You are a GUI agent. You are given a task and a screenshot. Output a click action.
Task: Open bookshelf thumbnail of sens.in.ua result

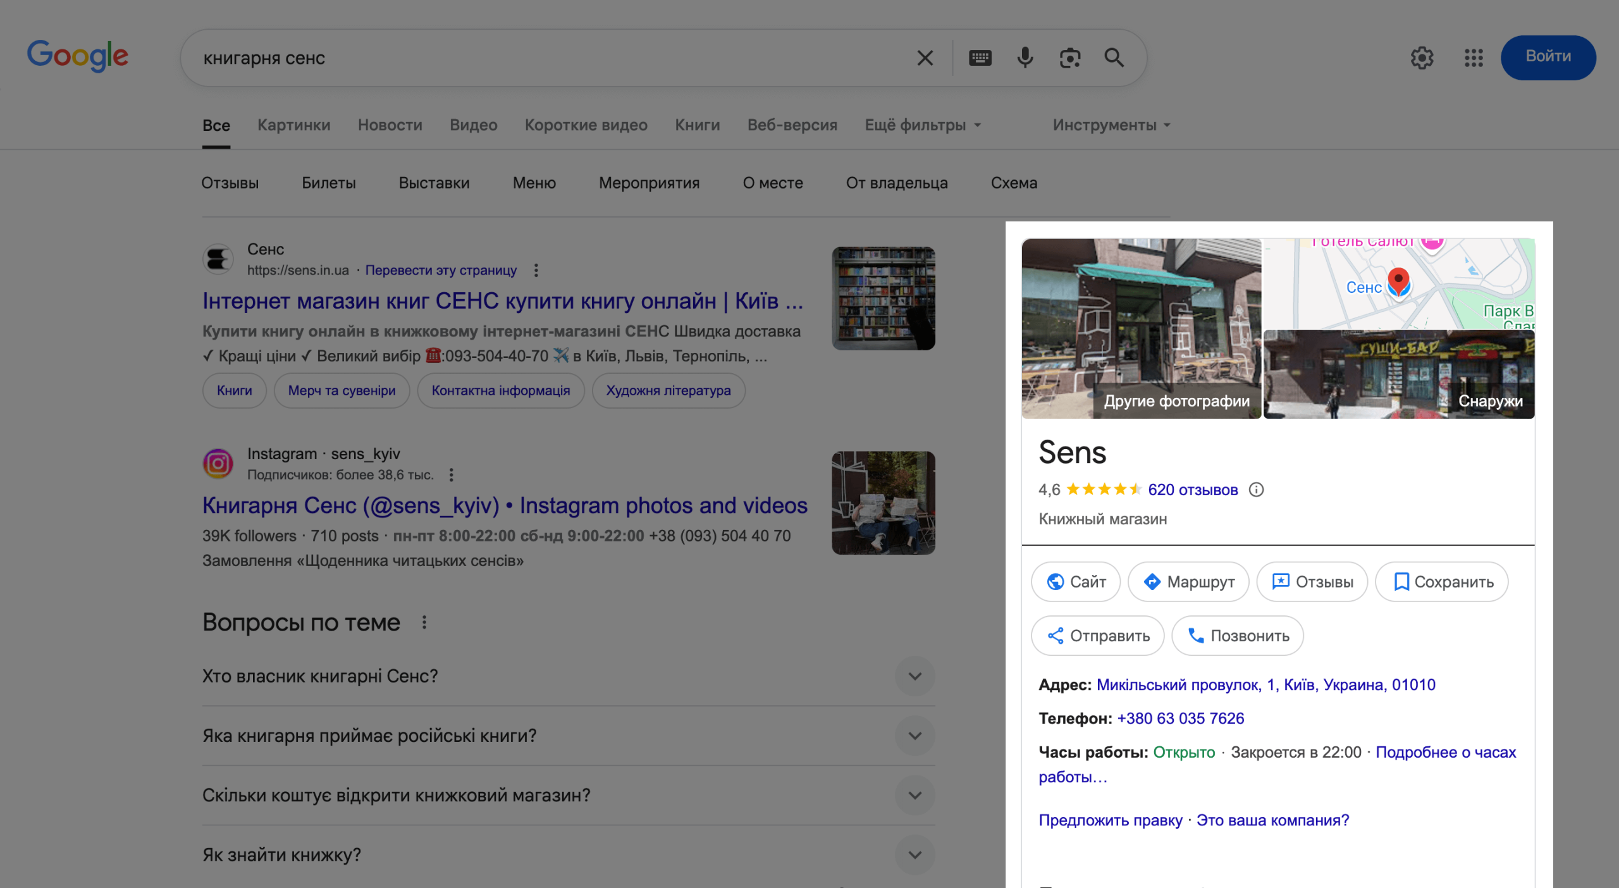point(883,299)
